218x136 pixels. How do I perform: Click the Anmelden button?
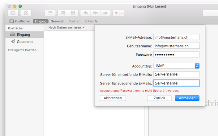coord(187,98)
